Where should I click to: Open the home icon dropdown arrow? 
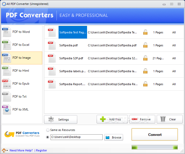[7, 150]
